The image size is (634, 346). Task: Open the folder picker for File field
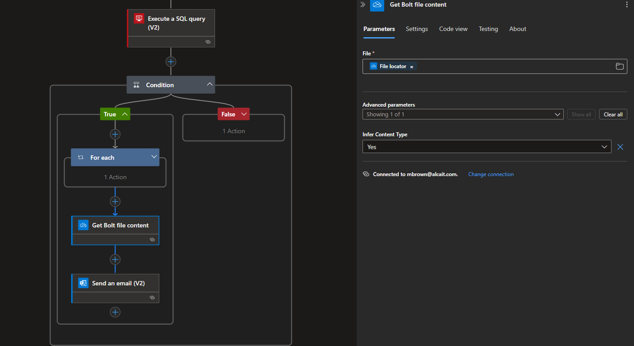(620, 66)
